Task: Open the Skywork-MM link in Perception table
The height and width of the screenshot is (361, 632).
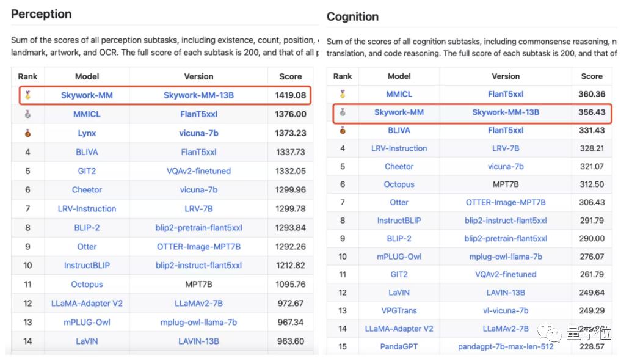Action: click(87, 95)
